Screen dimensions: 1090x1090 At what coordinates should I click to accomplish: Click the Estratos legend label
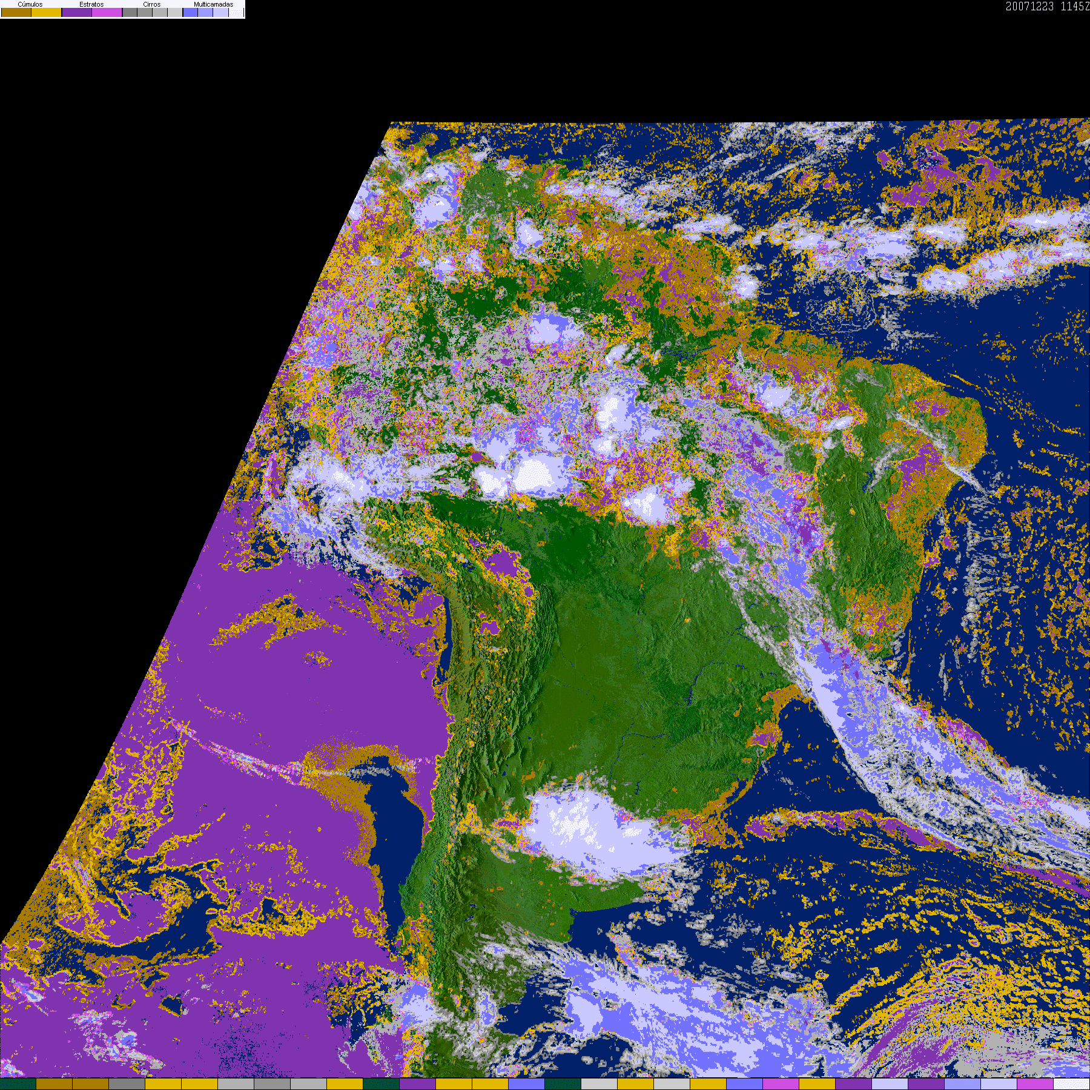pyautogui.click(x=91, y=4)
